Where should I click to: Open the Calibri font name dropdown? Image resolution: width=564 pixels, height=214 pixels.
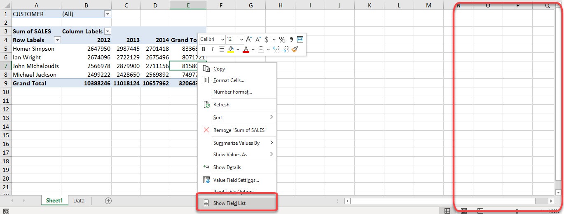click(x=222, y=40)
